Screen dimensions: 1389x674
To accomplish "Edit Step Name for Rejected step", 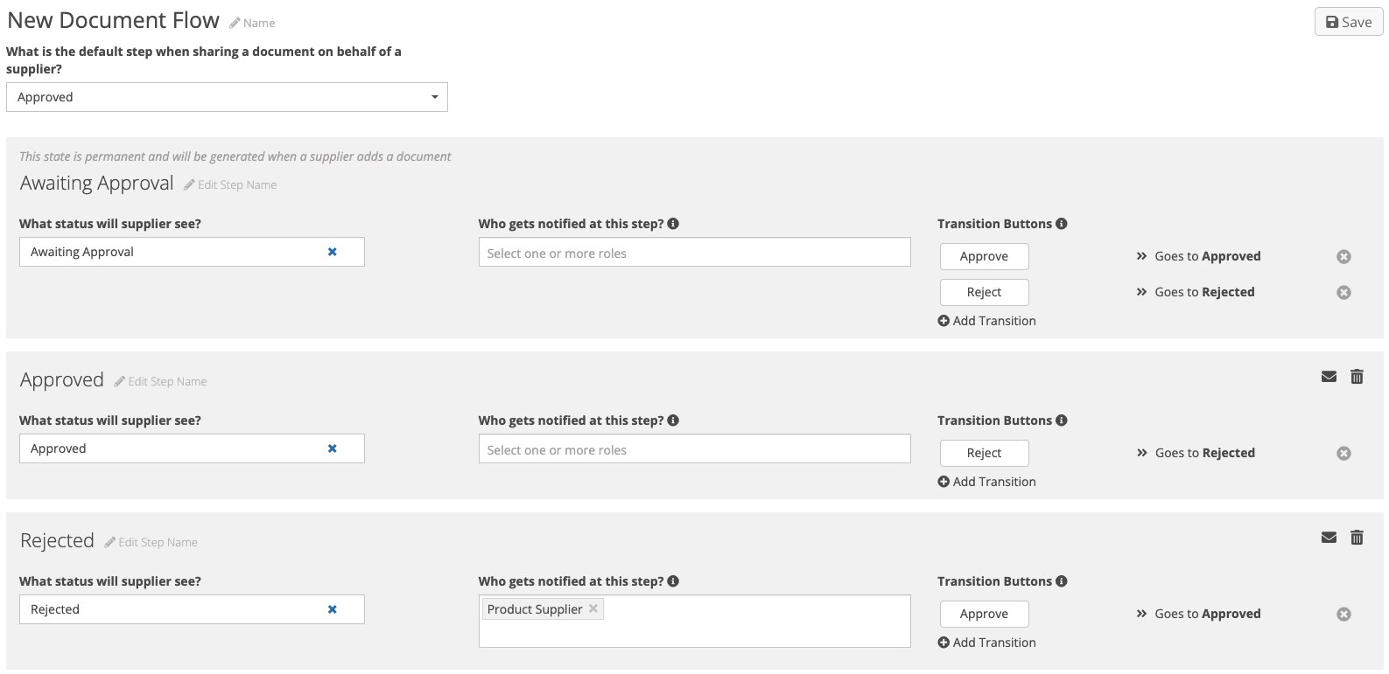I will 151,542.
